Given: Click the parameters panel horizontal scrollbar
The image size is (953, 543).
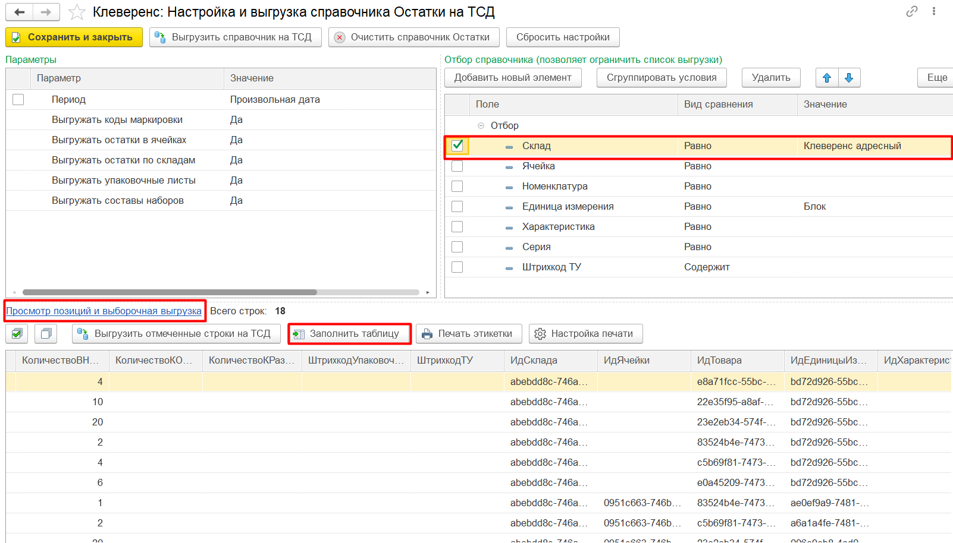Looking at the screenshot, I should tap(170, 292).
